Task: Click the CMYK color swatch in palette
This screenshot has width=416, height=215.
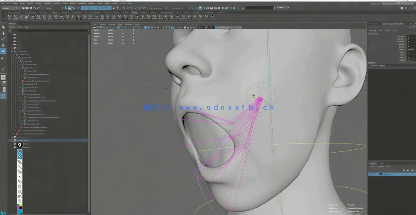Action: [x=19, y=207]
